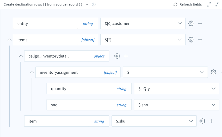The height and width of the screenshot is (137, 222).
Task: Change the object data type of celigo_inventorydetail
Action: 99,56
